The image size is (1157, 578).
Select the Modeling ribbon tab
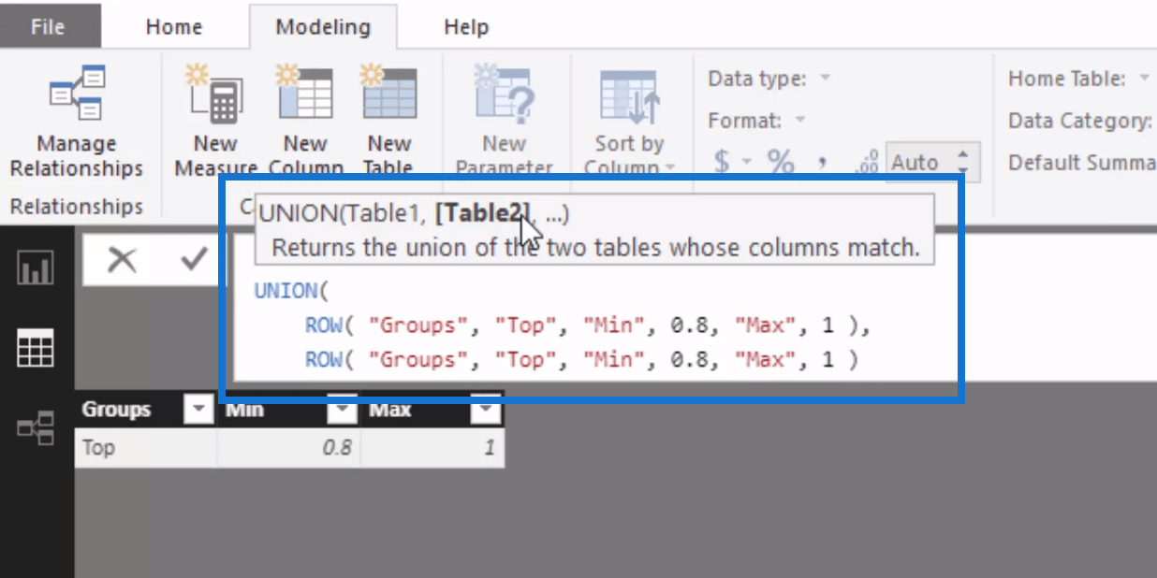(x=323, y=27)
